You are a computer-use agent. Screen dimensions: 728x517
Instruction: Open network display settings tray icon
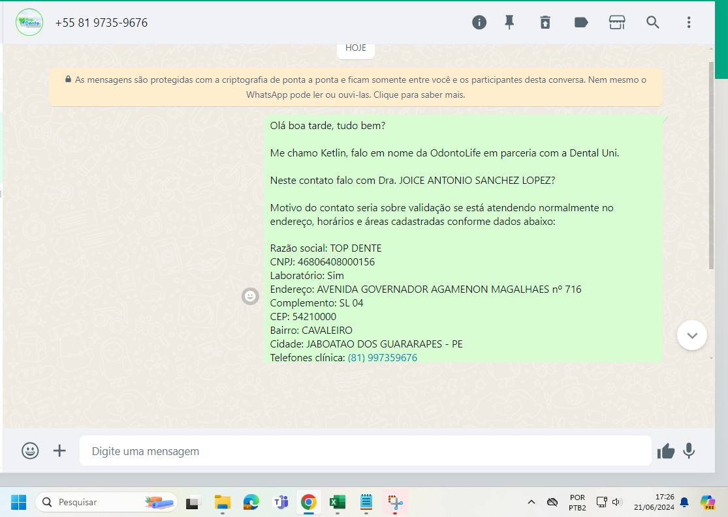coord(602,502)
